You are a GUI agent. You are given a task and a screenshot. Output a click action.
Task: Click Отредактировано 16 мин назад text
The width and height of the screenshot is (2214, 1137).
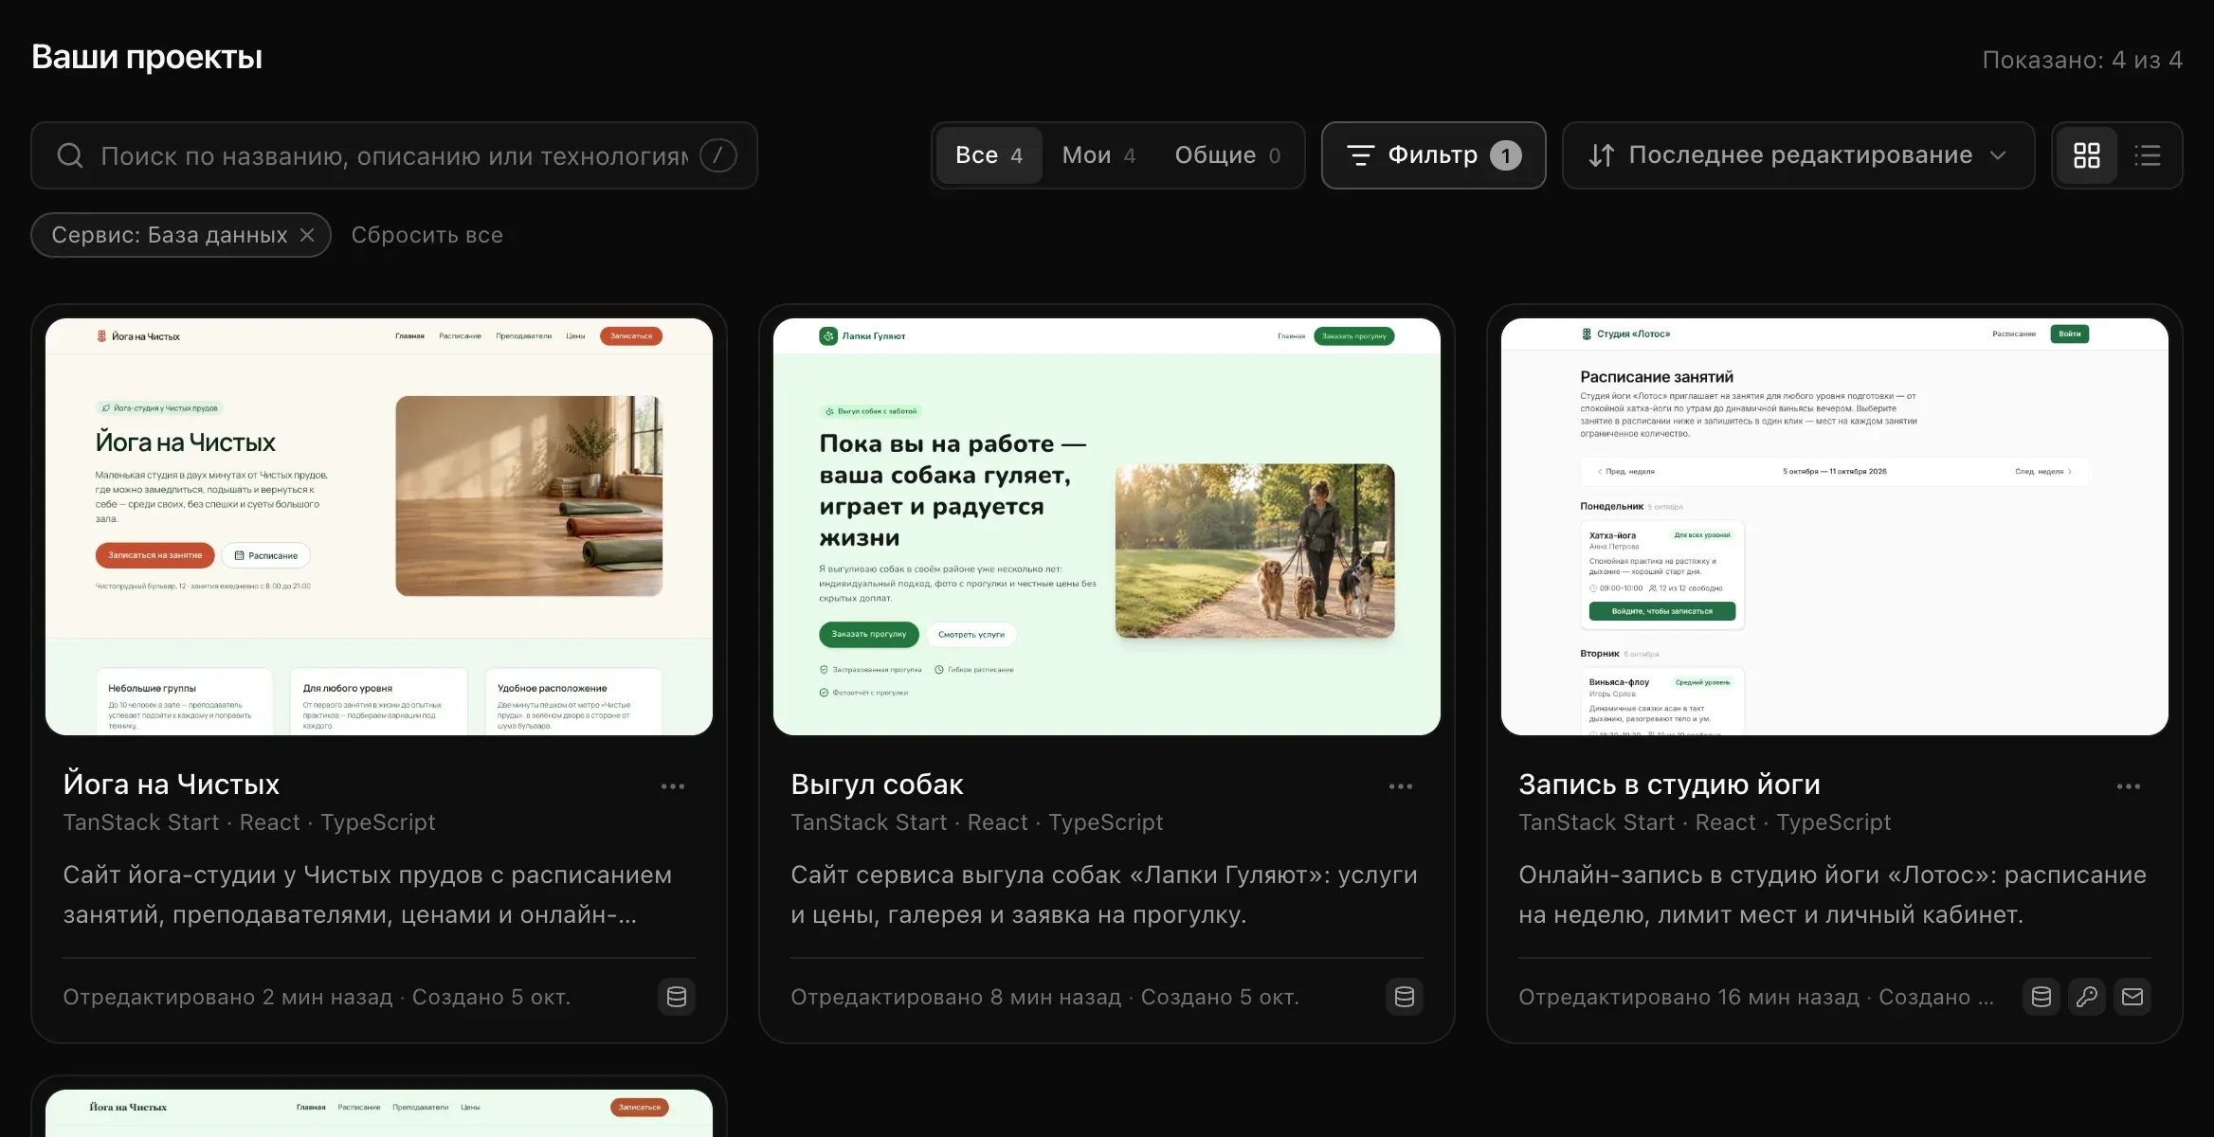tap(1689, 997)
